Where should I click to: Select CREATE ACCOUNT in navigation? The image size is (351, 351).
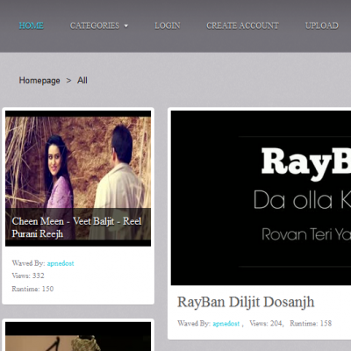coord(242,25)
